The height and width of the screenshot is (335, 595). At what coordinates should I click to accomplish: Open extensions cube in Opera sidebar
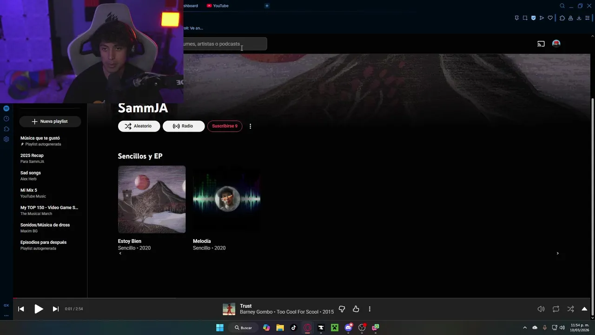point(6,129)
